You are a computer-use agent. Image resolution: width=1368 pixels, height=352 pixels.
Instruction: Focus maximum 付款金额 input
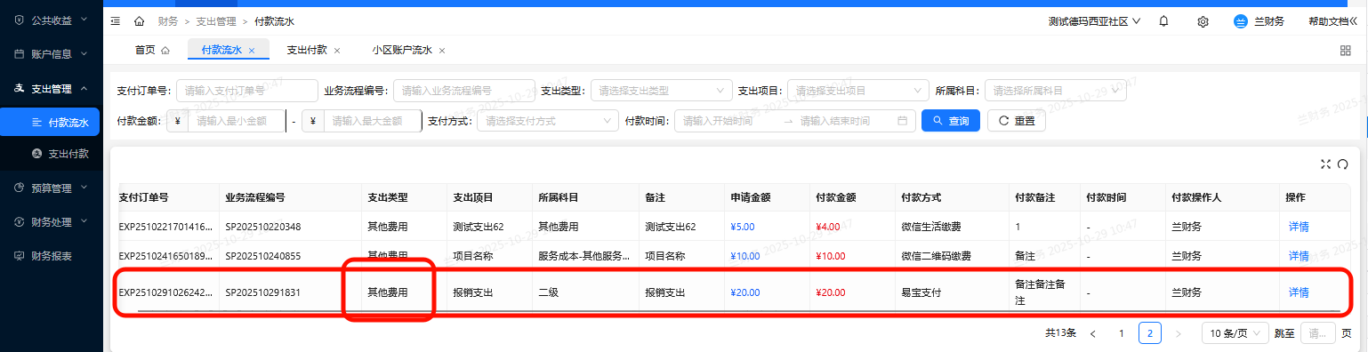tap(373, 121)
